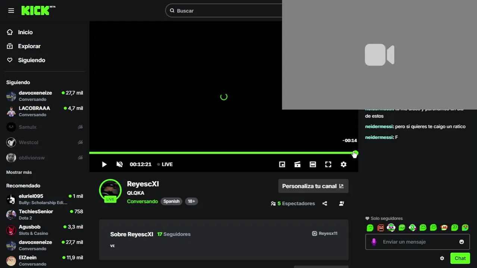The height and width of the screenshot is (268, 477).
Task: Click the Solo seguidores label
Action: pos(386,218)
